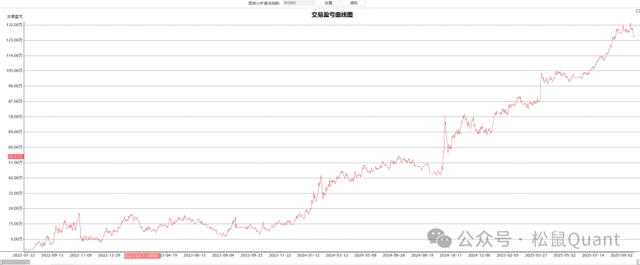Viewport: 640px width, 265px height.
Task: Click the 6.00万 y-axis label
Action: (17, 239)
